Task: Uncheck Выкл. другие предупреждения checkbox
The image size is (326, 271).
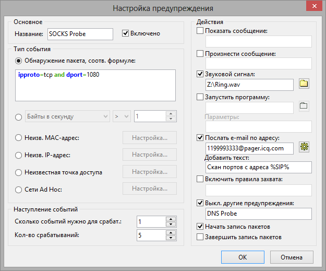Action: pos(200,203)
